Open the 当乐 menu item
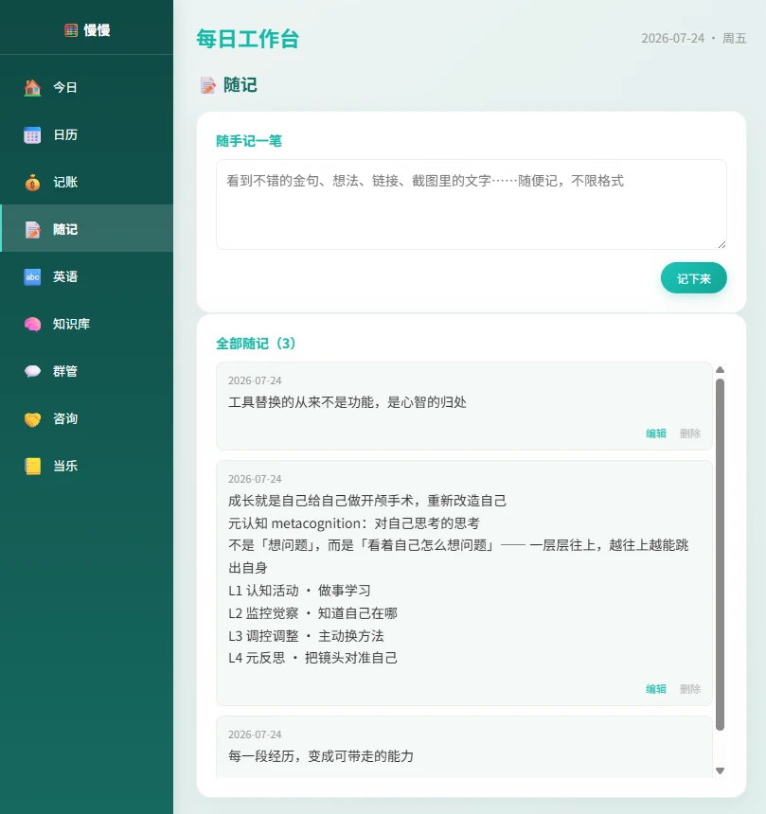Viewport: 766px width, 814px height. (x=87, y=466)
